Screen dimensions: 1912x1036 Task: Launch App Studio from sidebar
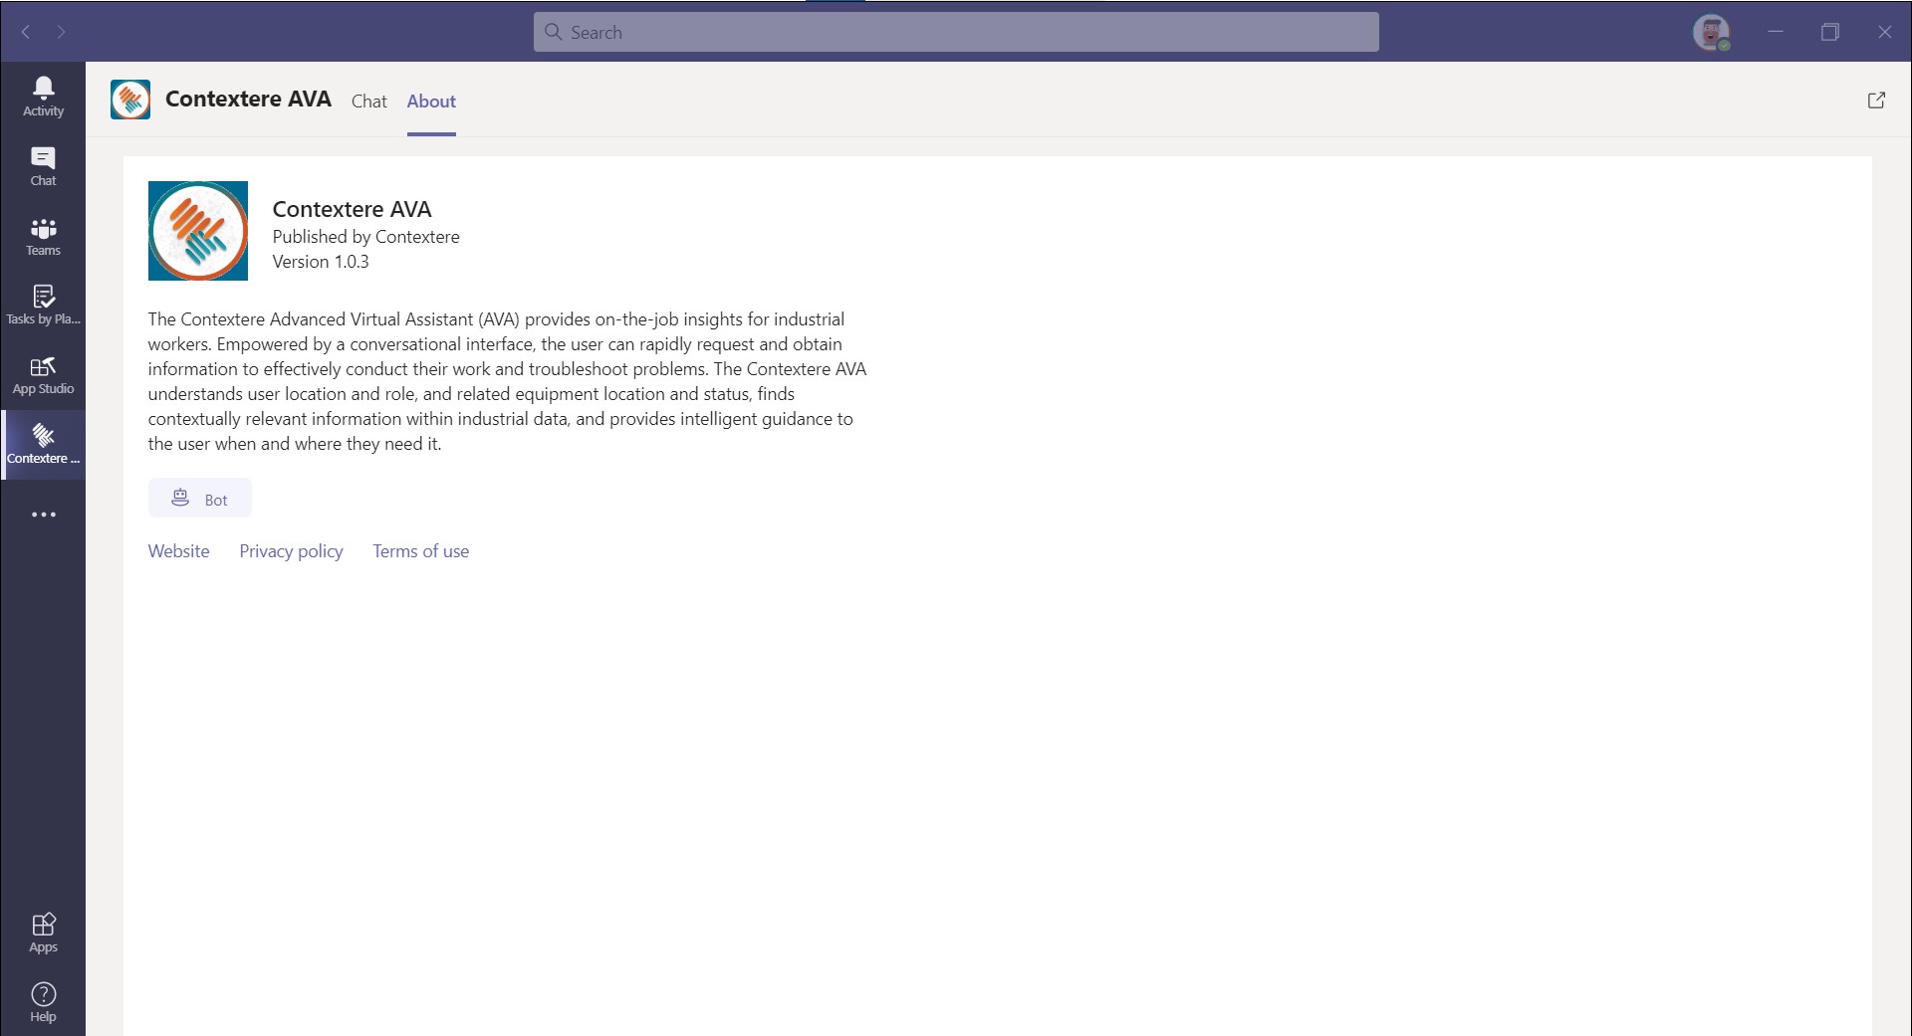[43, 375]
